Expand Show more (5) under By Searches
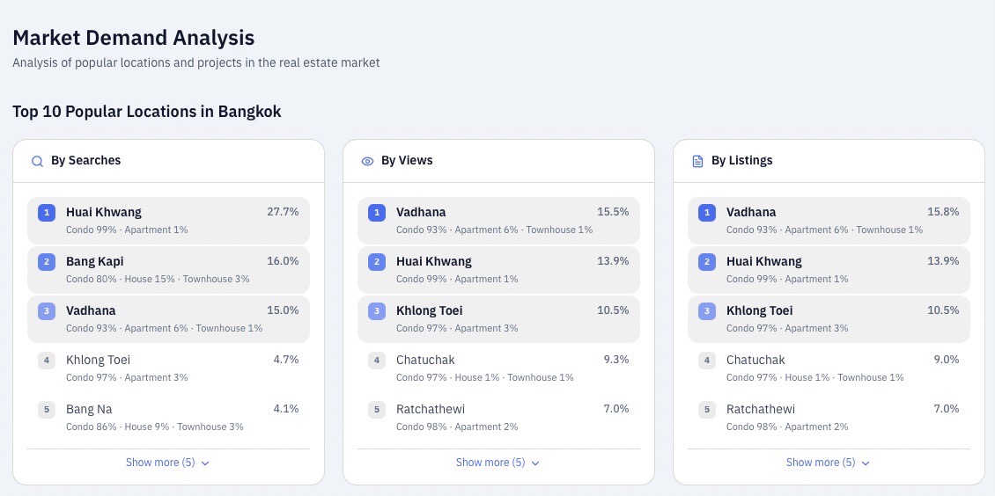Image resolution: width=995 pixels, height=496 pixels. (x=168, y=463)
